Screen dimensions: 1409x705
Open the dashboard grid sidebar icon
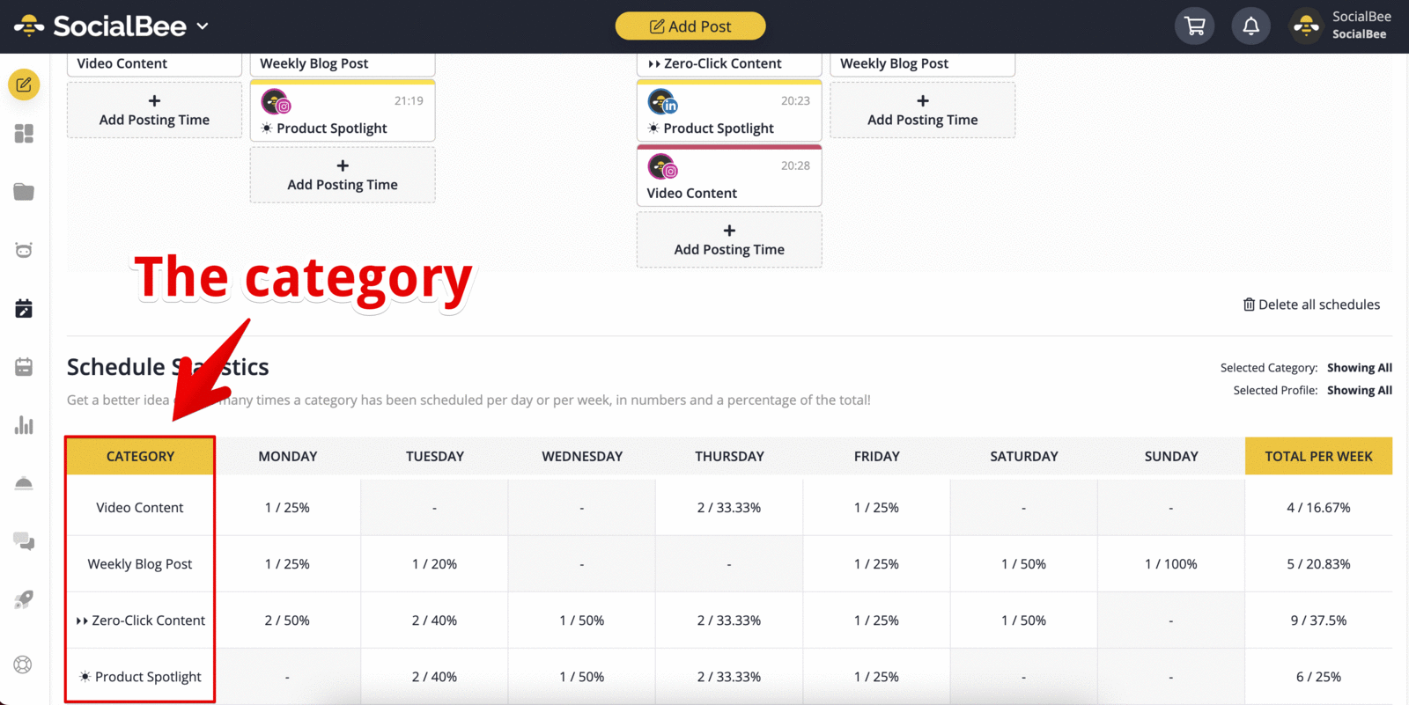point(24,134)
